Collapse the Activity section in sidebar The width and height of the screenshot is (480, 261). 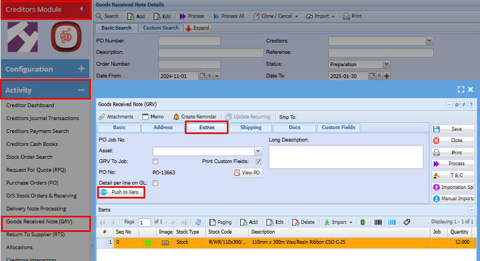pyautogui.click(x=81, y=90)
